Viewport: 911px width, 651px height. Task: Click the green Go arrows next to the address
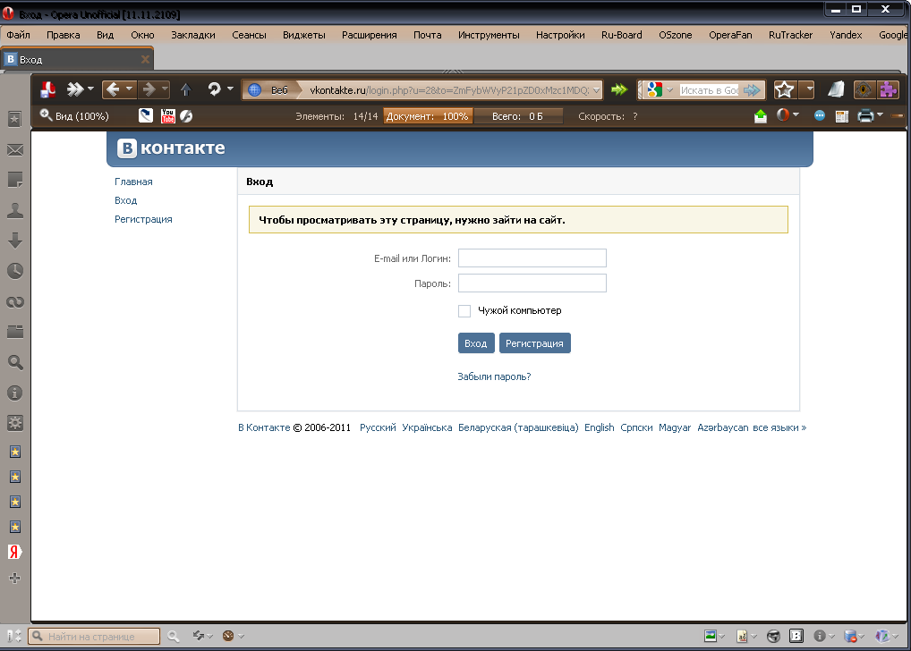619,89
